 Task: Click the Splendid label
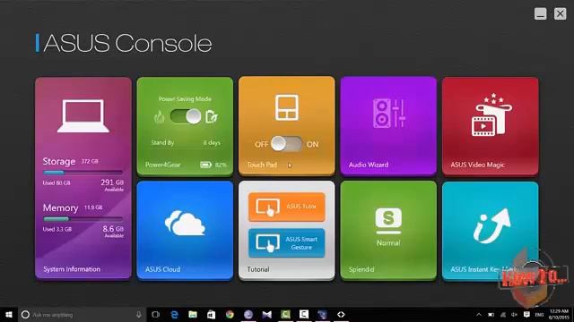pos(361,269)
